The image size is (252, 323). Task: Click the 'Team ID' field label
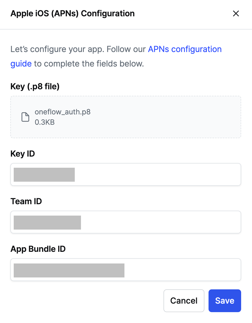point(26,201)
